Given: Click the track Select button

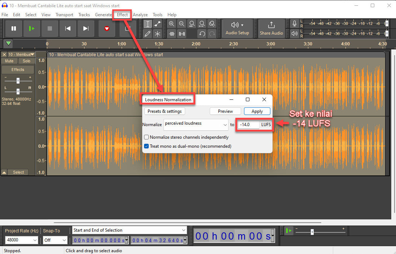Looking at the screenshot, I should [x=18, y=172].
